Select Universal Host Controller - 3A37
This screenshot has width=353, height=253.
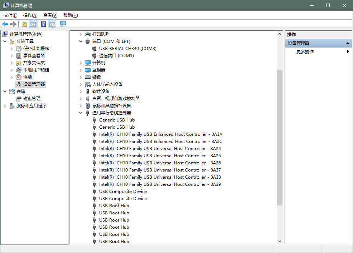coord(160,170)
